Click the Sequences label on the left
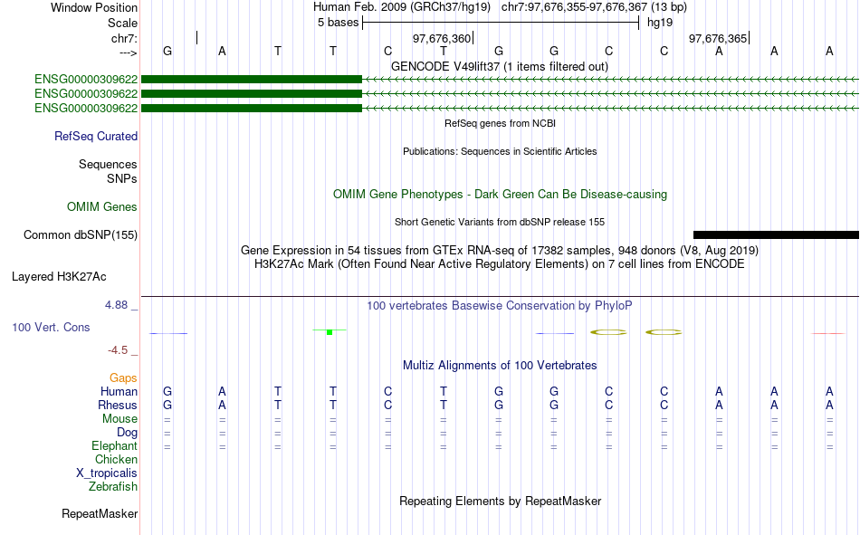Viewport: 860px width, 535px height. (108, 164)
